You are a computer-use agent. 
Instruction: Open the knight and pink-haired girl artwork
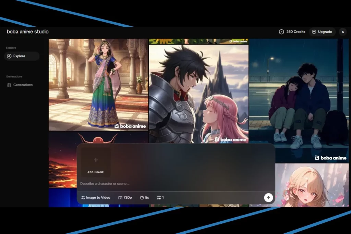198,94
